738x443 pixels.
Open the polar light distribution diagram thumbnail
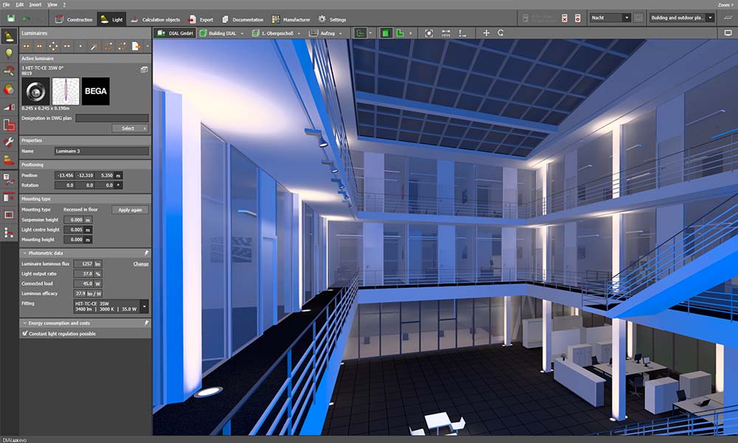[x=65, y=91]
